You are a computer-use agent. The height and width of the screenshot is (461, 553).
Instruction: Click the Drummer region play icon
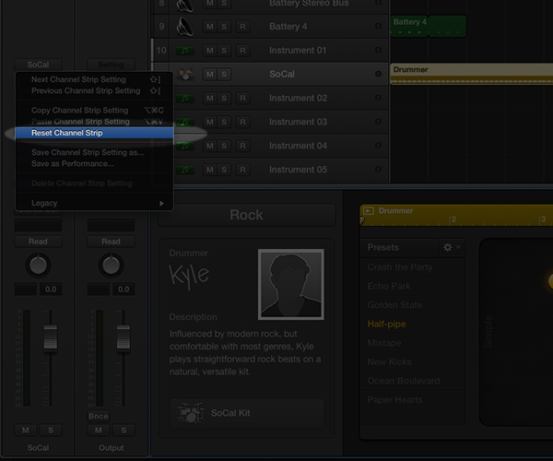tap(368, 210)
